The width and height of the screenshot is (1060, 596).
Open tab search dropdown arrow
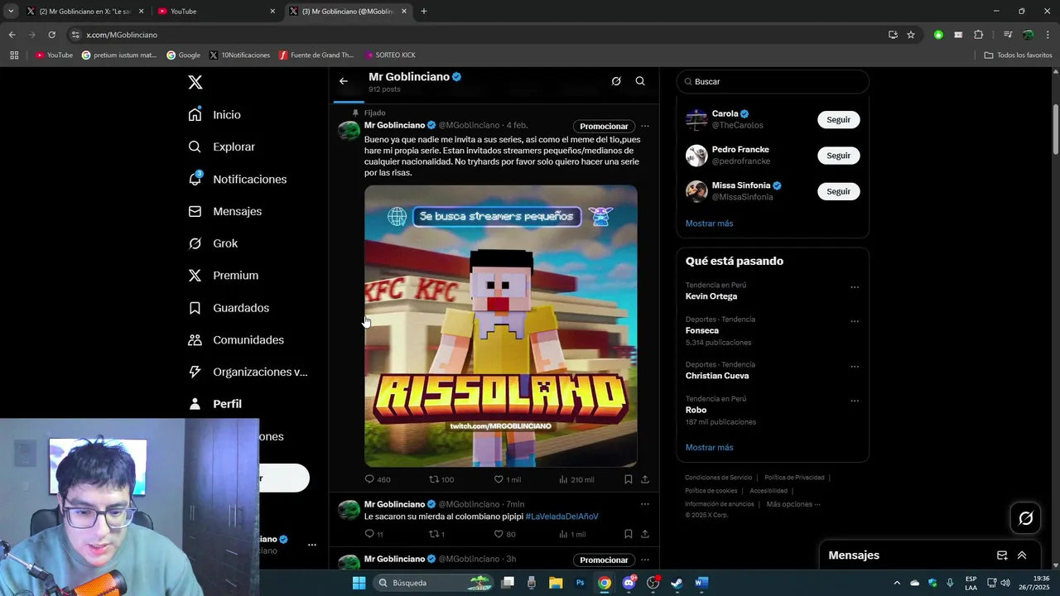[x=11, y=12]
